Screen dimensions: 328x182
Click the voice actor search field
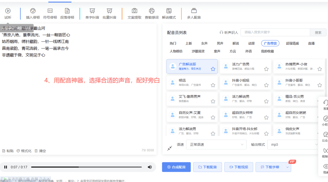[x=275, y=32]
